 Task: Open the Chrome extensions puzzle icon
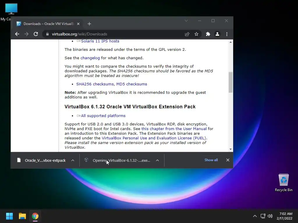pos(208,34)
